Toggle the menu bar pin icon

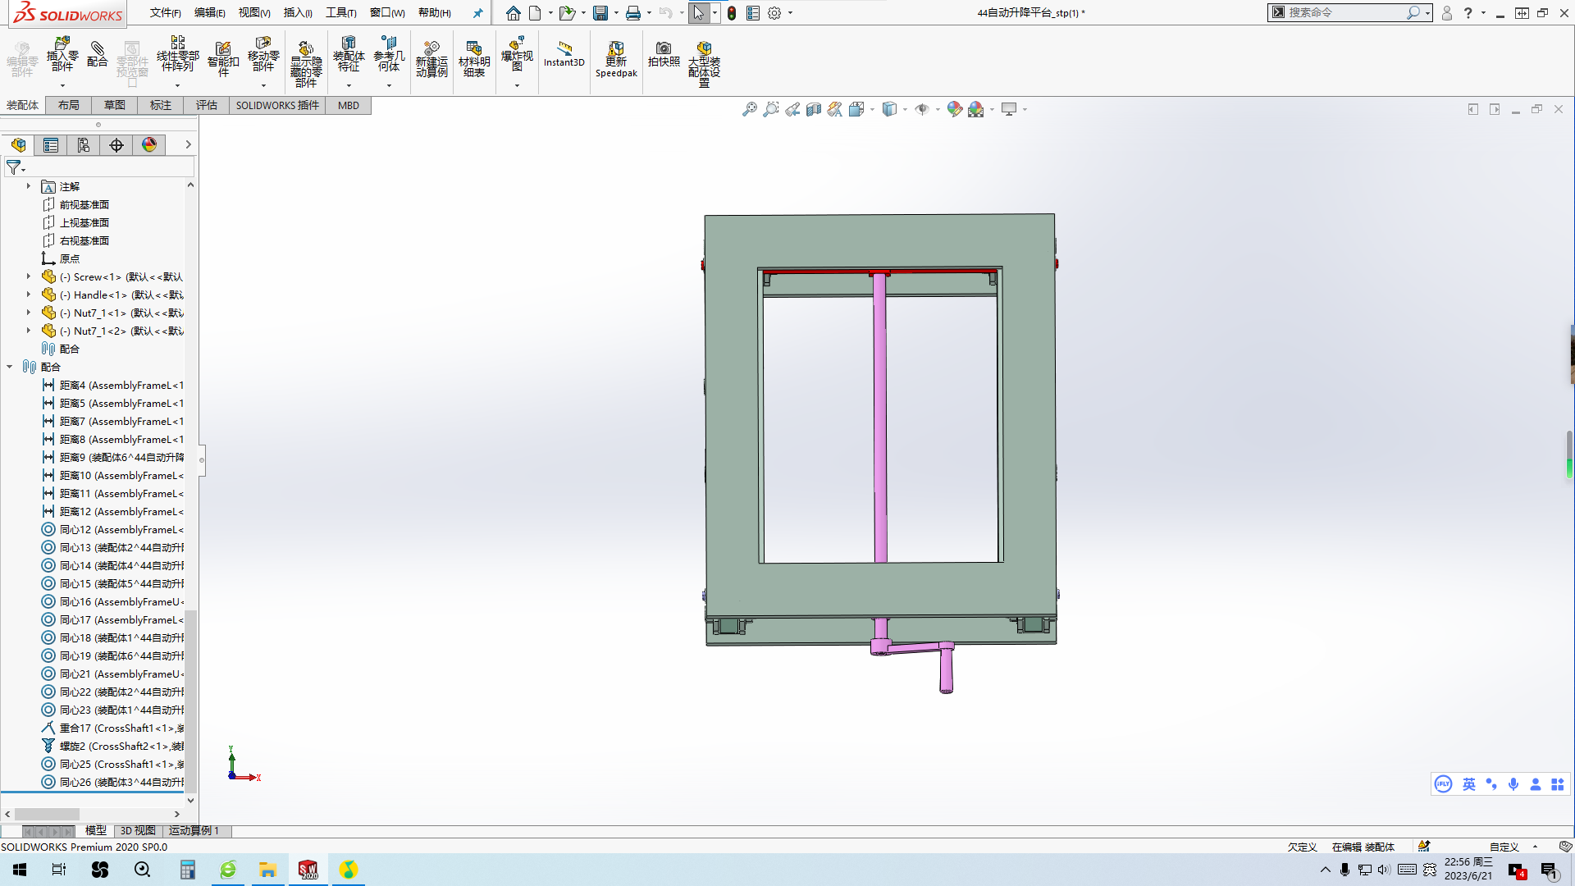tap(477, 13)
